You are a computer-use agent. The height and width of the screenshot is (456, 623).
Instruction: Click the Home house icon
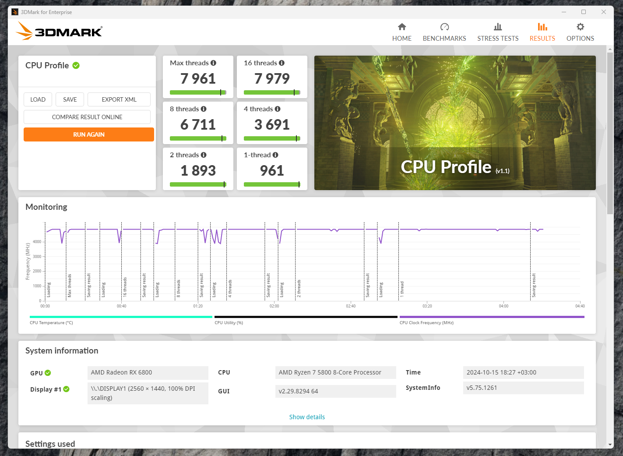tap(402, 27)
